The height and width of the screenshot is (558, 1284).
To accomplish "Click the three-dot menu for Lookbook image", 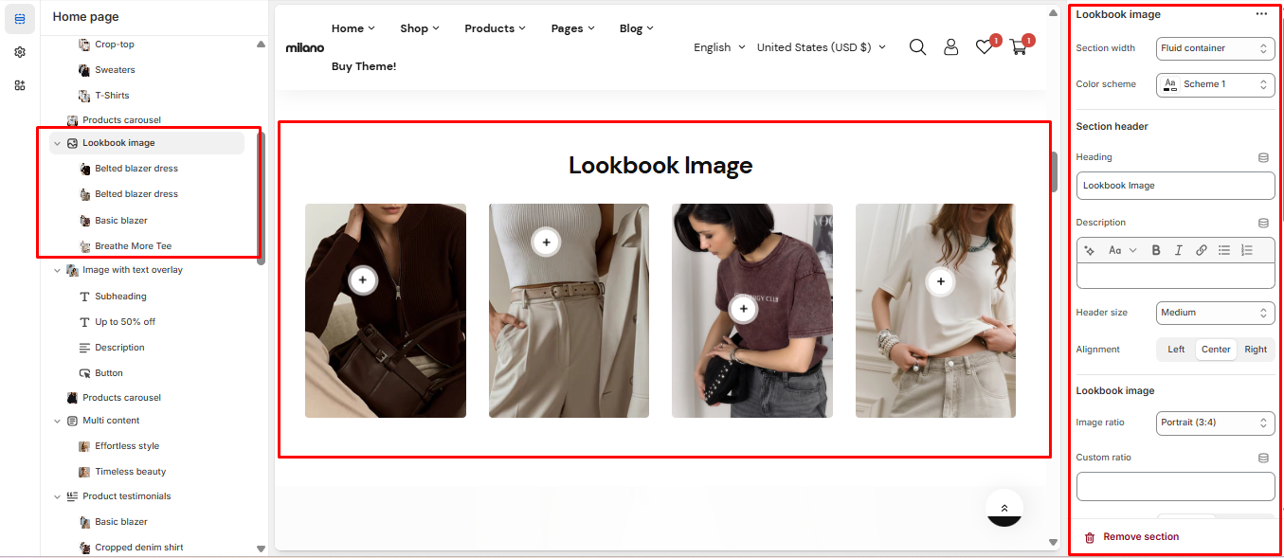I will 1261,14.
